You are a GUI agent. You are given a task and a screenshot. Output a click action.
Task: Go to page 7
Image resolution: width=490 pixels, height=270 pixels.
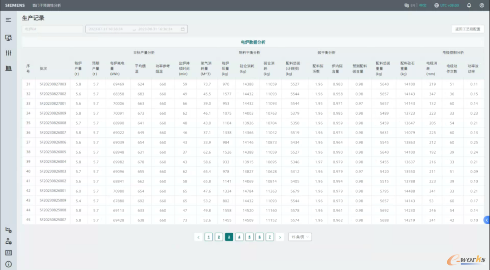269,237
